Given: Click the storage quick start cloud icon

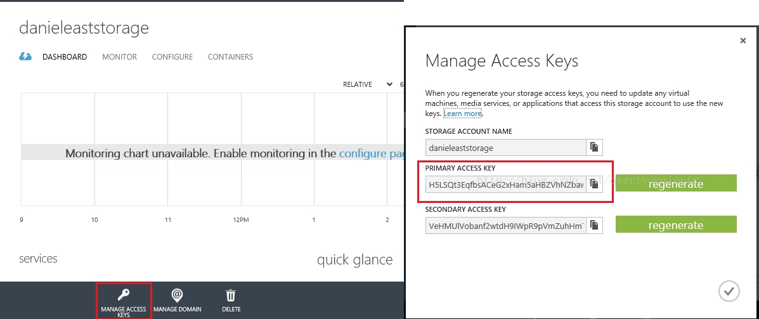Looking at the screenshot, I should point(25,57).
